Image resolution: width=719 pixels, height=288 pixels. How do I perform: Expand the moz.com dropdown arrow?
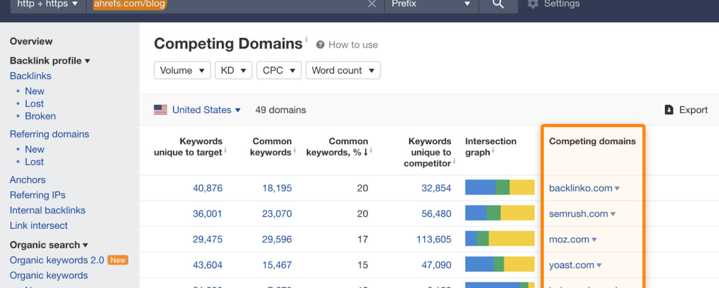coord(594,240)
